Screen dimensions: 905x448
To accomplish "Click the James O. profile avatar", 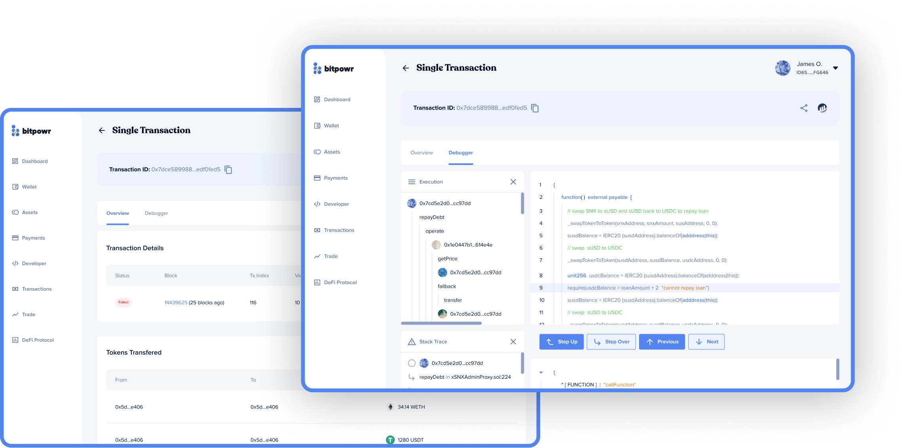I will tap(782, 68).
